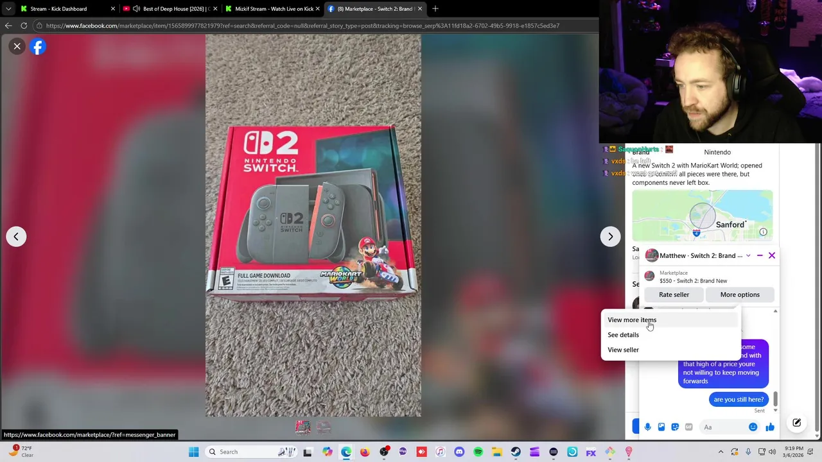This screenshot has width=822, height=462.
Task: Click the 'are you still here?' message
Action: pos(739,399)
